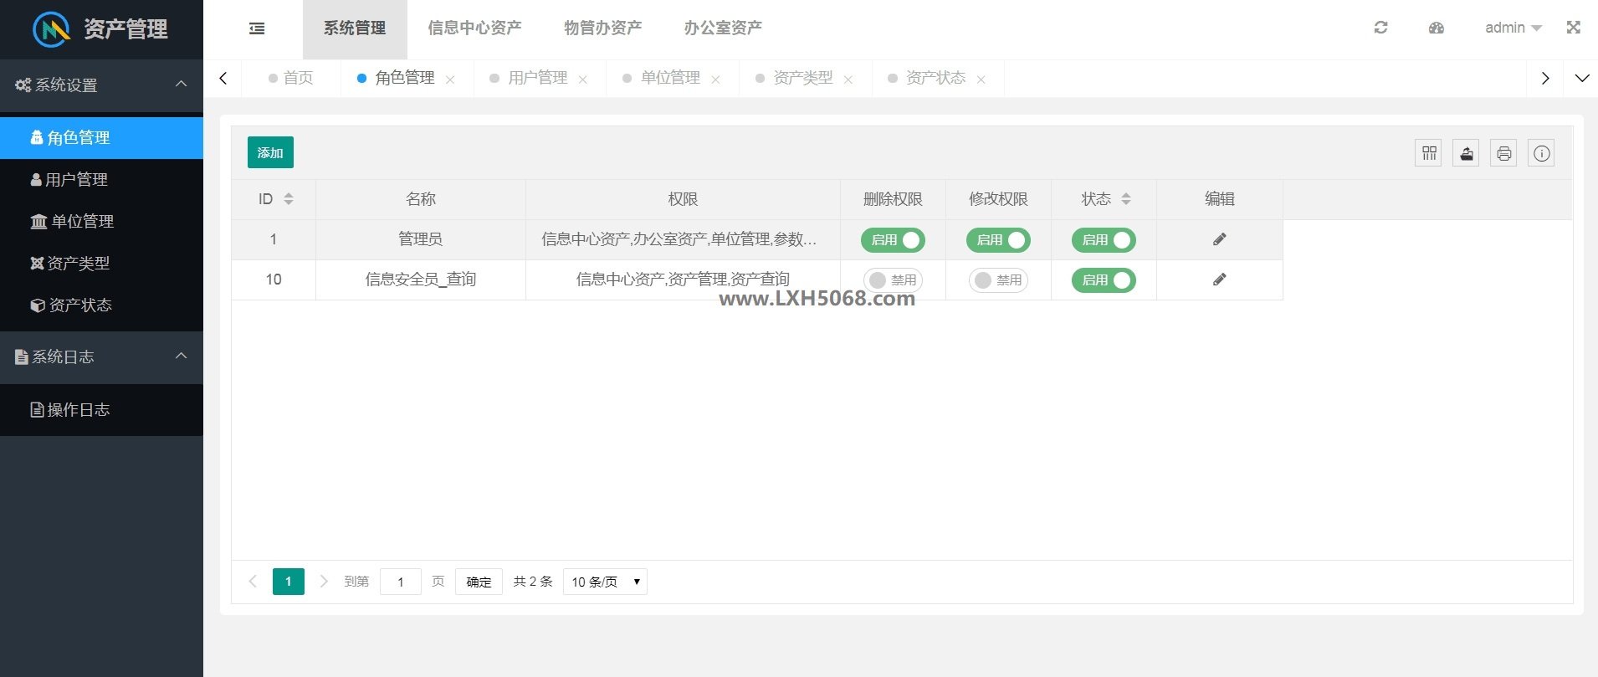Close the 用户管理 tab
Viewport: 1598px width, 677px height.
(583, 79)
